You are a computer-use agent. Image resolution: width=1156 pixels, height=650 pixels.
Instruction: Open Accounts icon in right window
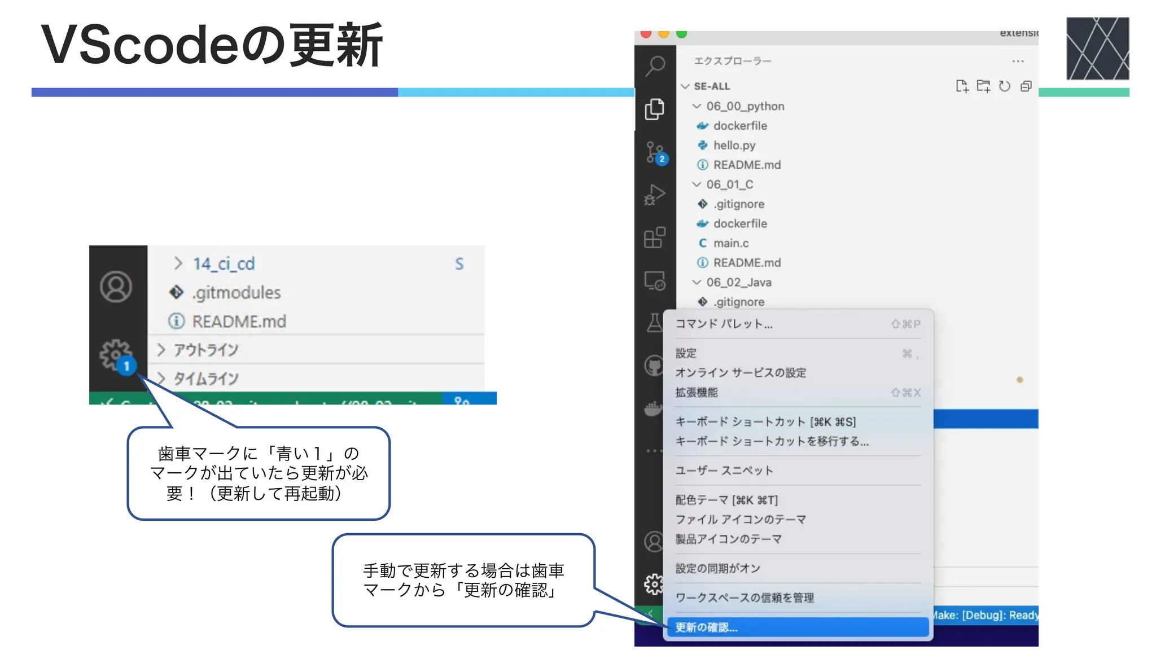pyautogui.click(x=654, y=542)
